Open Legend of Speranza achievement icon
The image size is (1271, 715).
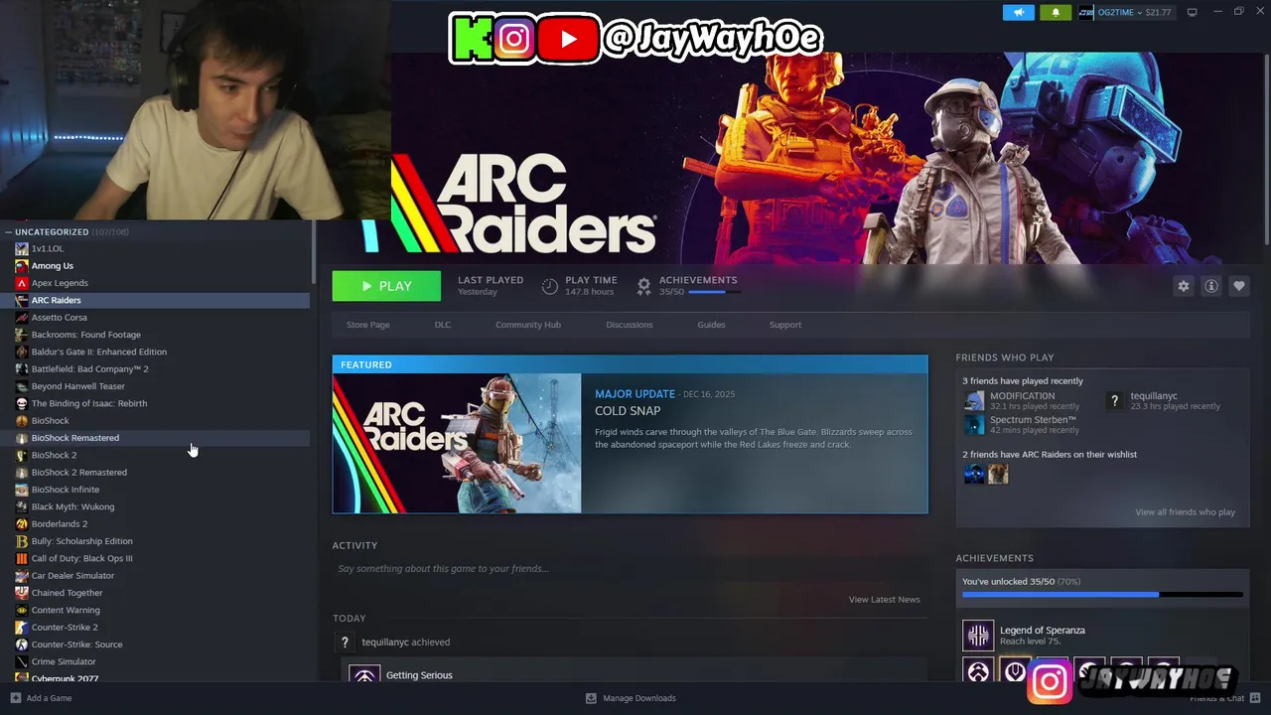[978, 636]
